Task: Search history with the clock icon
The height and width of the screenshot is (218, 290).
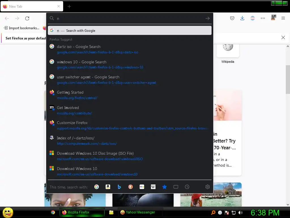Action: [x=187, y=187]
